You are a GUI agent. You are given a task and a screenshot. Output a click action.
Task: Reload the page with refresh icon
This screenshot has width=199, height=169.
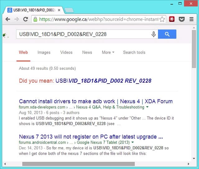tap(25, 19)
